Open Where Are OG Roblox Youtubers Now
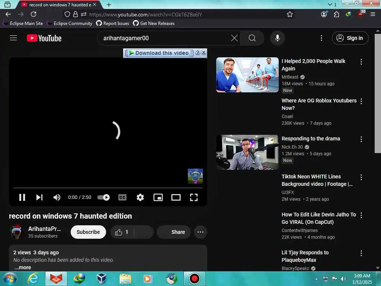The width and height of the screenshot is (381, 286). click(319, 104)
